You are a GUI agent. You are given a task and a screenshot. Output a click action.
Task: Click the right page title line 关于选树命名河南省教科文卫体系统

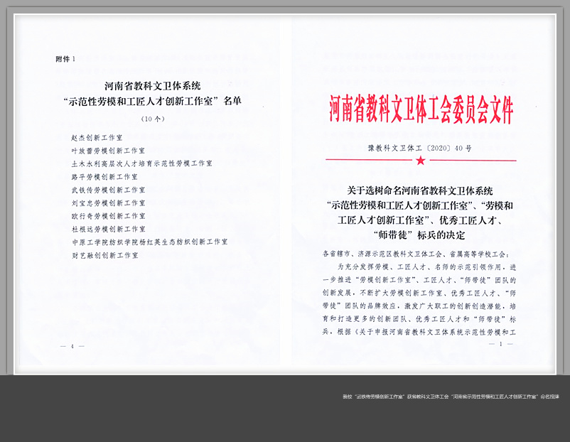click(x=419, y=190)
